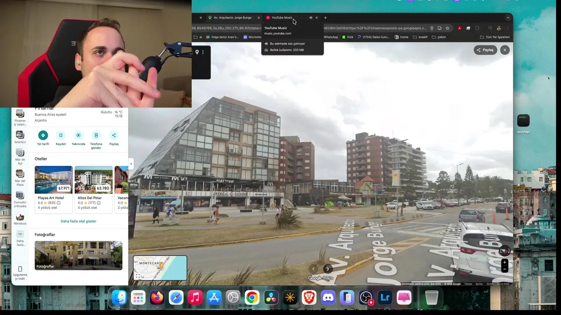The width and height of the screenshot is (561, 315).
Task: Open Playas Art Hotel card
Action: (x=53, y=189)
